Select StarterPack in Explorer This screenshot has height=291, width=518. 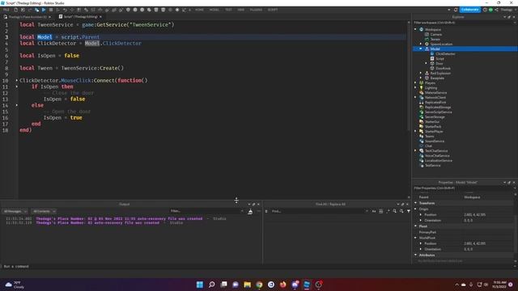coord(433,127)
